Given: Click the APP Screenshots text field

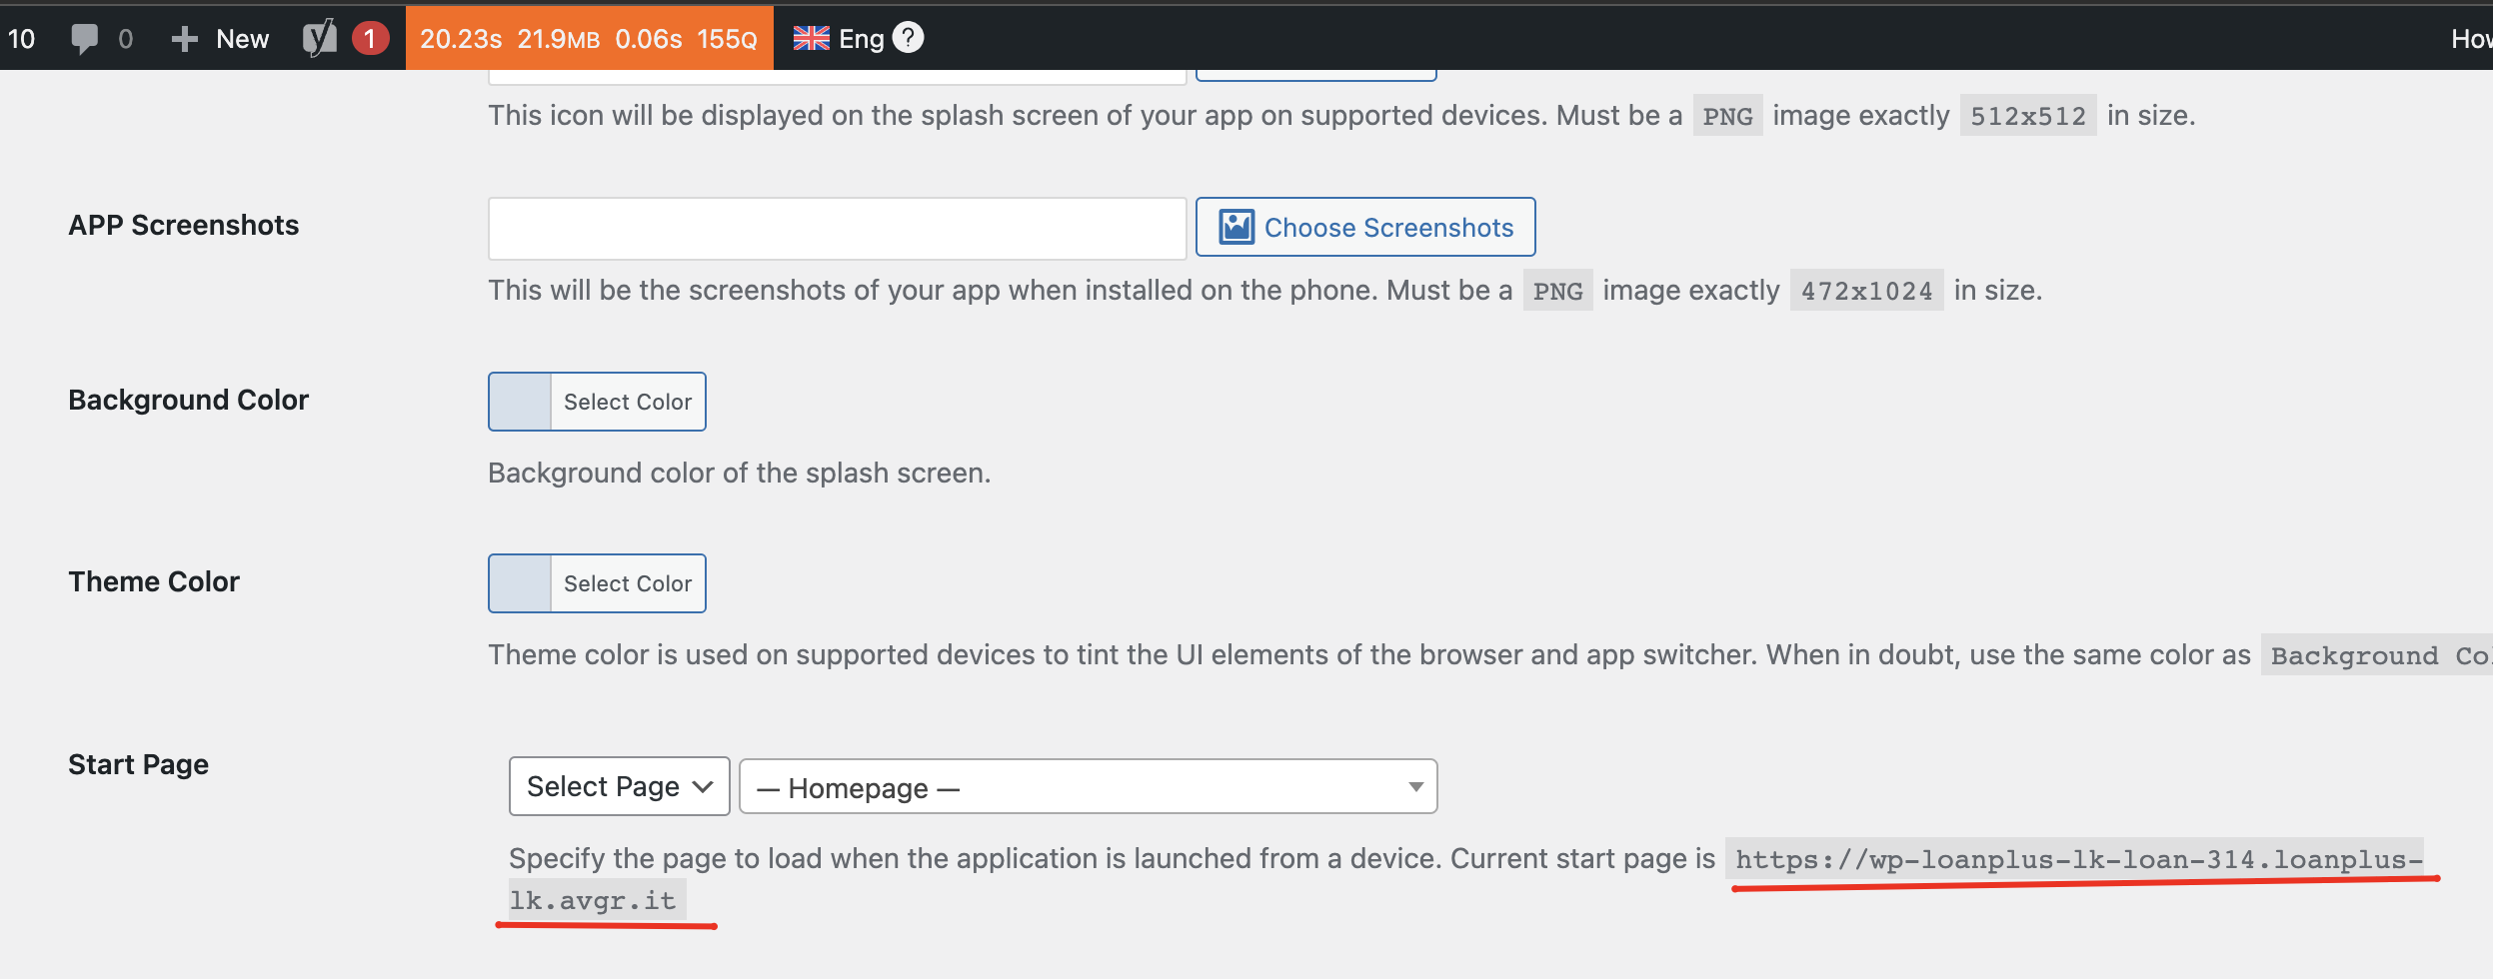Looking at the screenshot, I should [837, 229].
